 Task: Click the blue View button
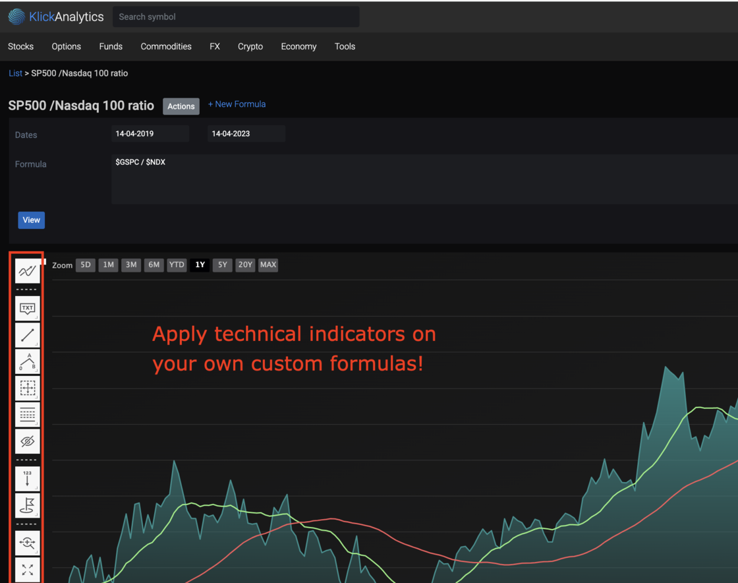pos(32,220)
